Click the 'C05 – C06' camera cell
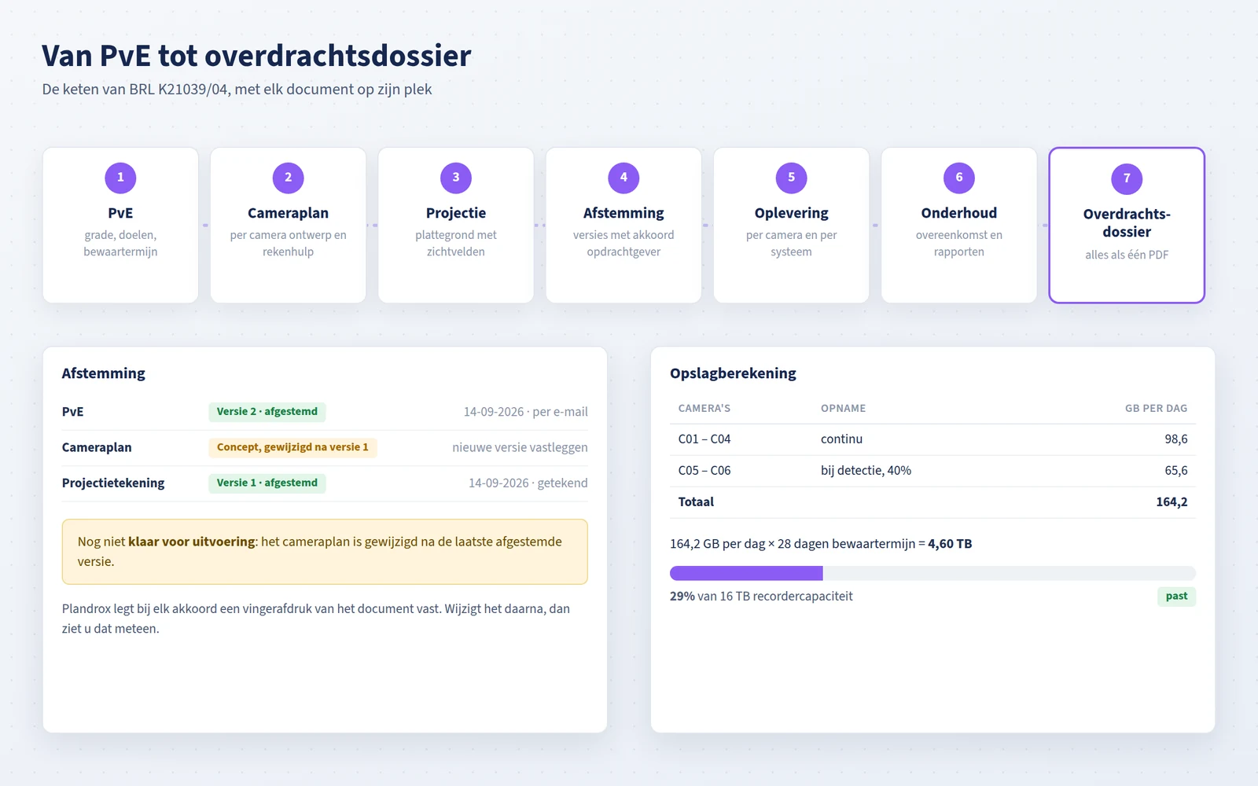 tap(704, 471)
